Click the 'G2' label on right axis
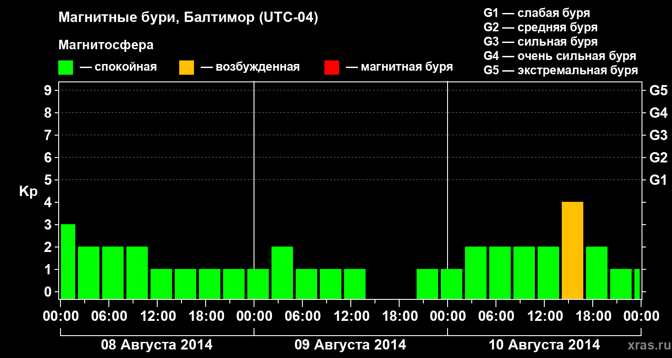Screen dimensions: 672x358 point(658,158)
